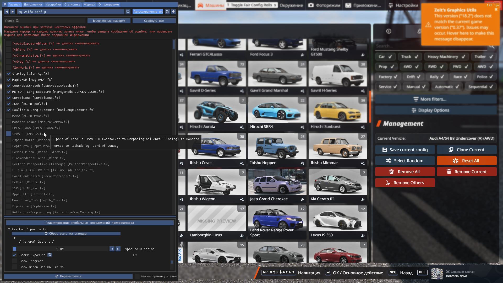This screenshot has height=283, width=503.
Task: Click the Jeep Grand Cherokee wrench icon
Action: click(302, 199)
